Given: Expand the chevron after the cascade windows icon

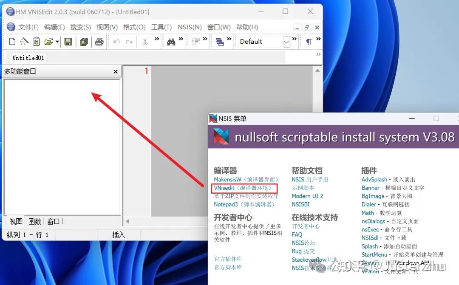Looking at the screenshot, I should click(229, 39).
